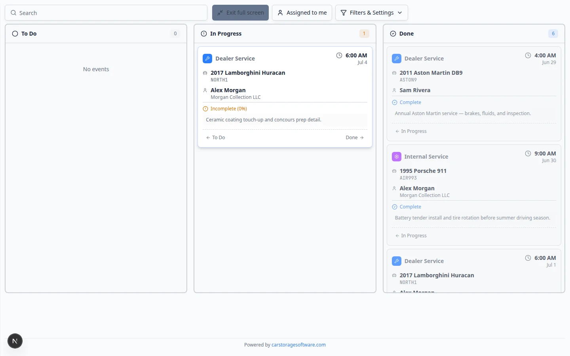The height and width of the screenshot is (356, 570).
Task: Click the text 1995 Porsche 911
Action: 423,171
